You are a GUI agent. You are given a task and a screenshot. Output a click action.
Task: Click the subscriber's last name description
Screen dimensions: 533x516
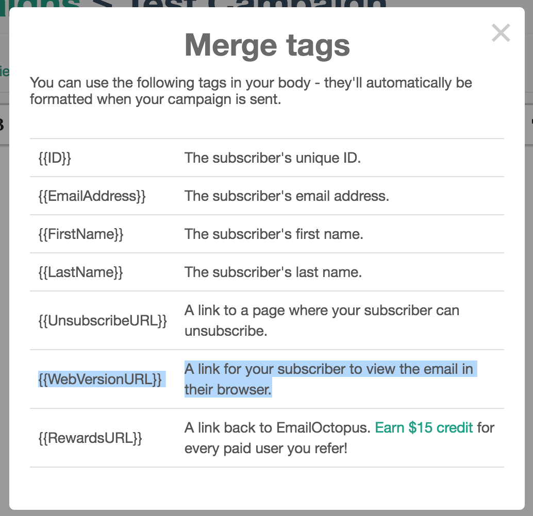273,272
